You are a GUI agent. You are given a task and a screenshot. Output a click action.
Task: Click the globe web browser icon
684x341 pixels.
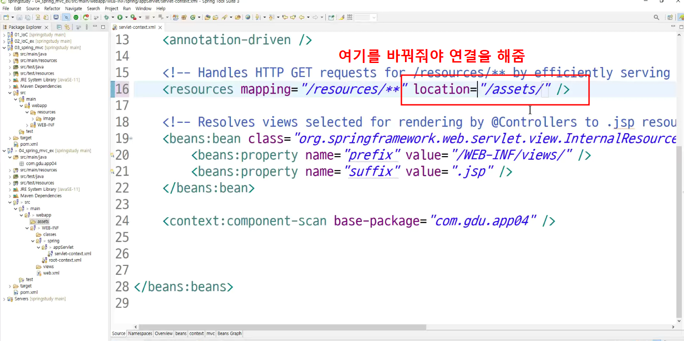pyautogui.click(x=248, y=17)
